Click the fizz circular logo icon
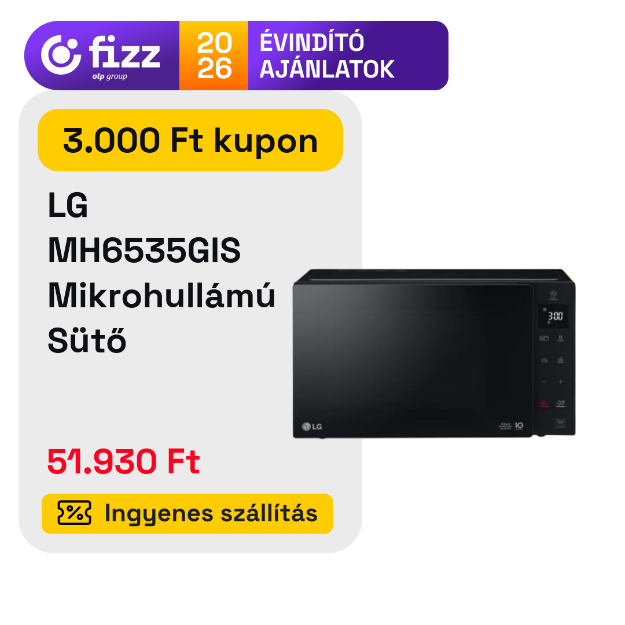The width and height of the screenshot is (625, 625). coord(61,54)
